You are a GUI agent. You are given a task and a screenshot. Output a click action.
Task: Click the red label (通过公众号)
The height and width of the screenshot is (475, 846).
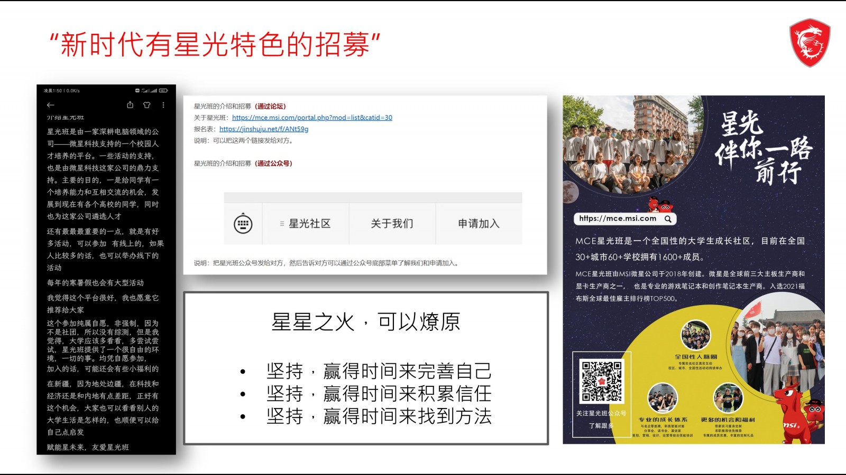[273, 164]
